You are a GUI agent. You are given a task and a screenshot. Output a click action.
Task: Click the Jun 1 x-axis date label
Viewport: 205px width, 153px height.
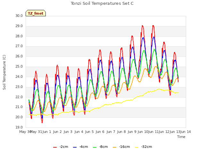[47, 132]
